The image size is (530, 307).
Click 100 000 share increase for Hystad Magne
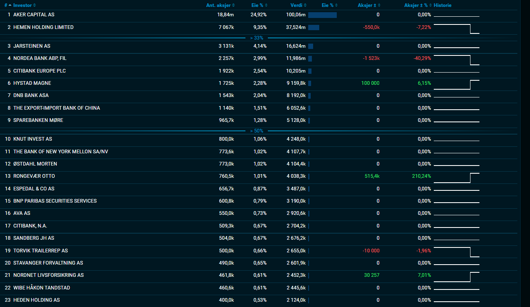point(370,83)
